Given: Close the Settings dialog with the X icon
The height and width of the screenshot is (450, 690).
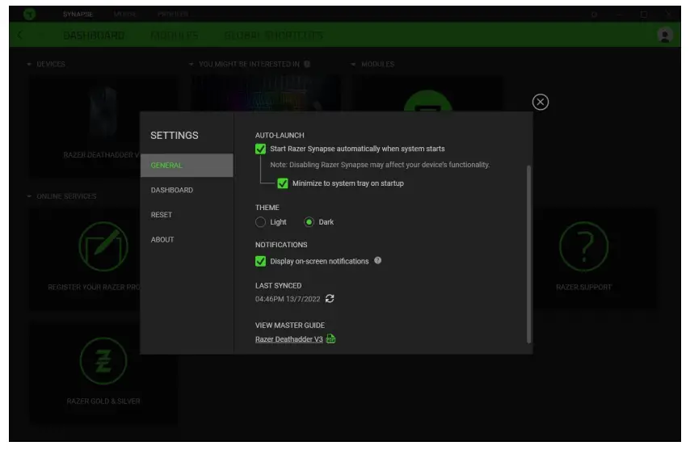Looking at the screenshot, I should [x=541, y=102].
